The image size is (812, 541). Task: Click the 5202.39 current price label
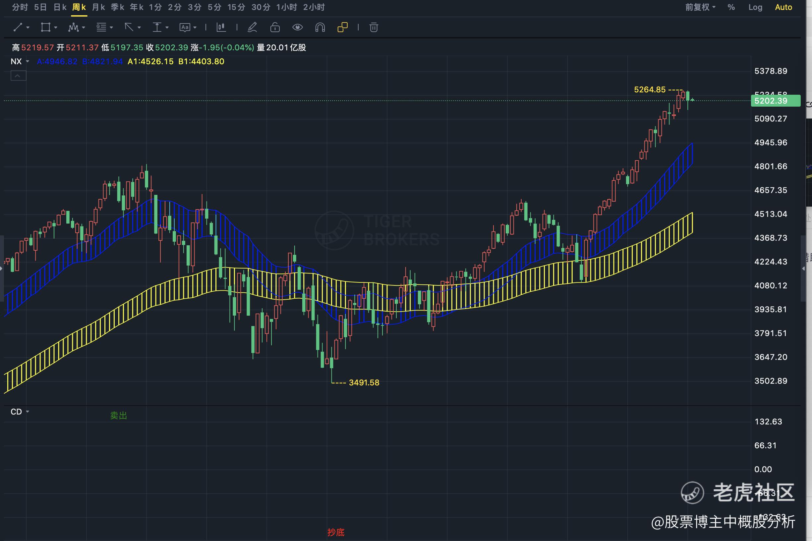[775, 101]
